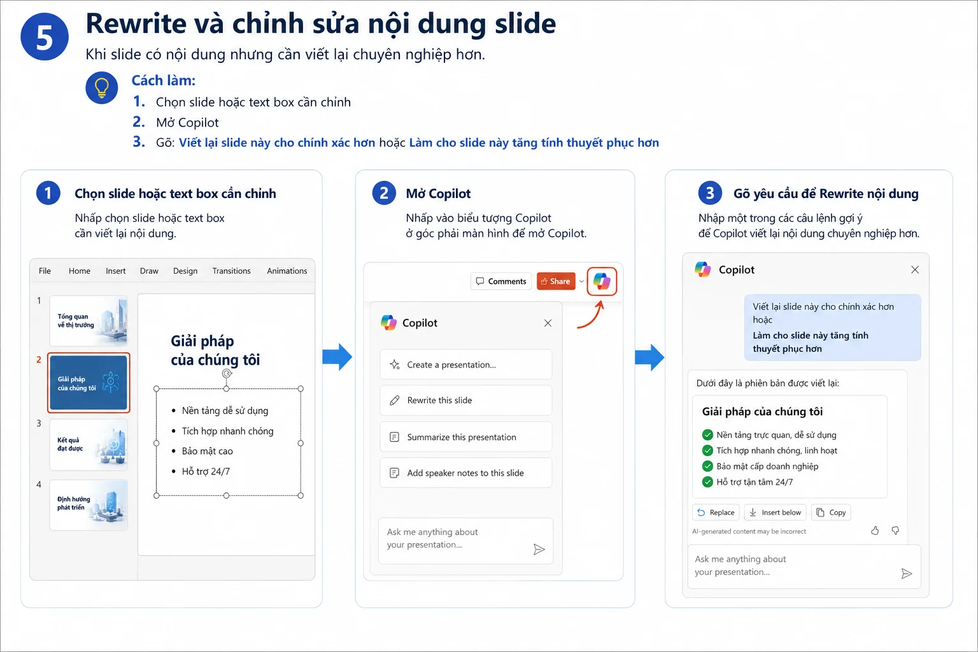Click the pencil icon on Rewrite this slide
This screenshot has width=978, height=652.
[x=395, y=400]
